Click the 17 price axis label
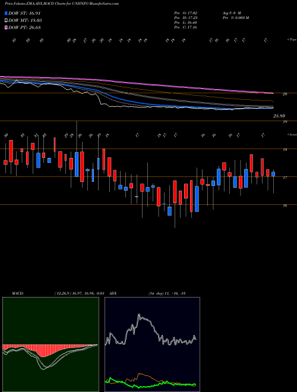Image resolution: width=297 pixels, height=392 pixels. [x=285, y=178]
